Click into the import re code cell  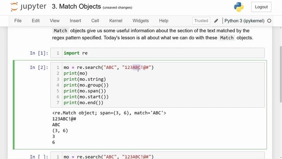pyautogui.click(x=157, y=53)
